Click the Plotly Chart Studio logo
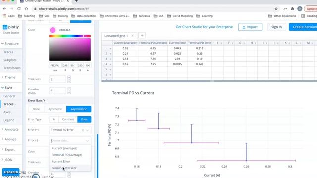 (11, 29)
